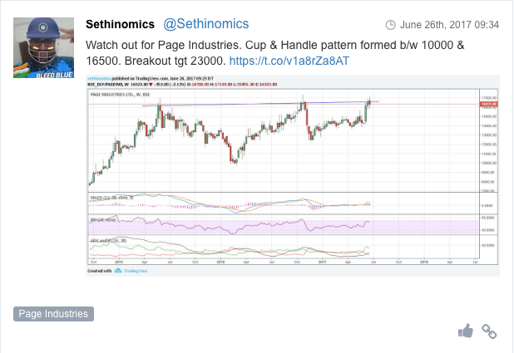Click the clock timestamp icon
The image size is (514, 353).
390,25
